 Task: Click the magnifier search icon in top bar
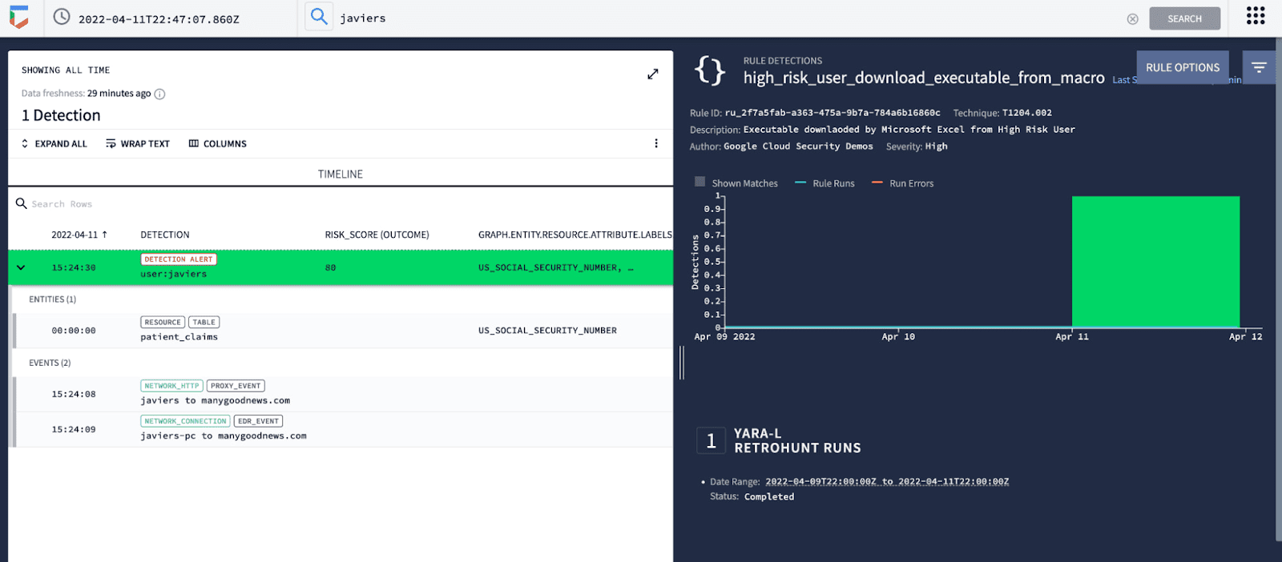319,17
